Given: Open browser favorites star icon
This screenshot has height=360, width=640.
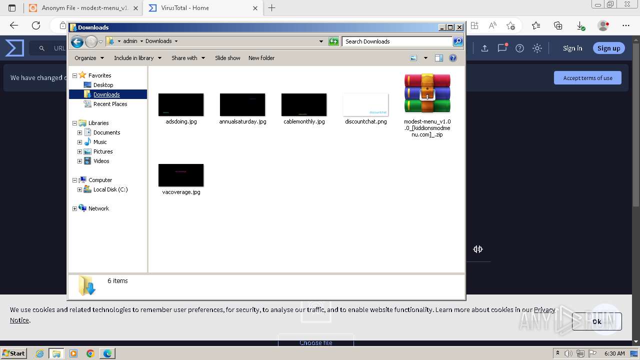Looking at the screenshot, I should 536,25.
